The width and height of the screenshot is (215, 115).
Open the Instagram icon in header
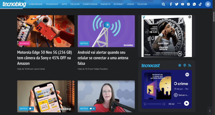[x=188, y=4]
